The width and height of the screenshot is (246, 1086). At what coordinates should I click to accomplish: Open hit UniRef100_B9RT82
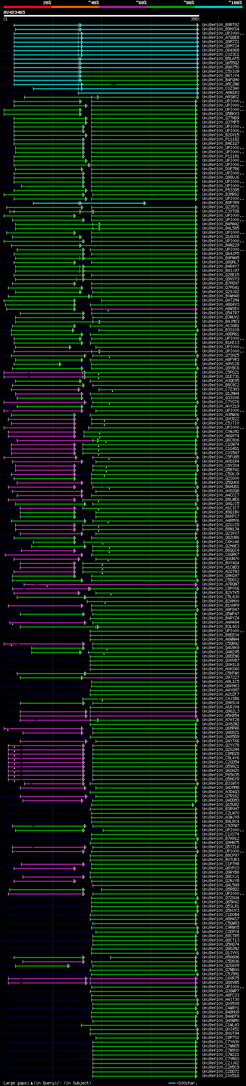click(221, 25)
